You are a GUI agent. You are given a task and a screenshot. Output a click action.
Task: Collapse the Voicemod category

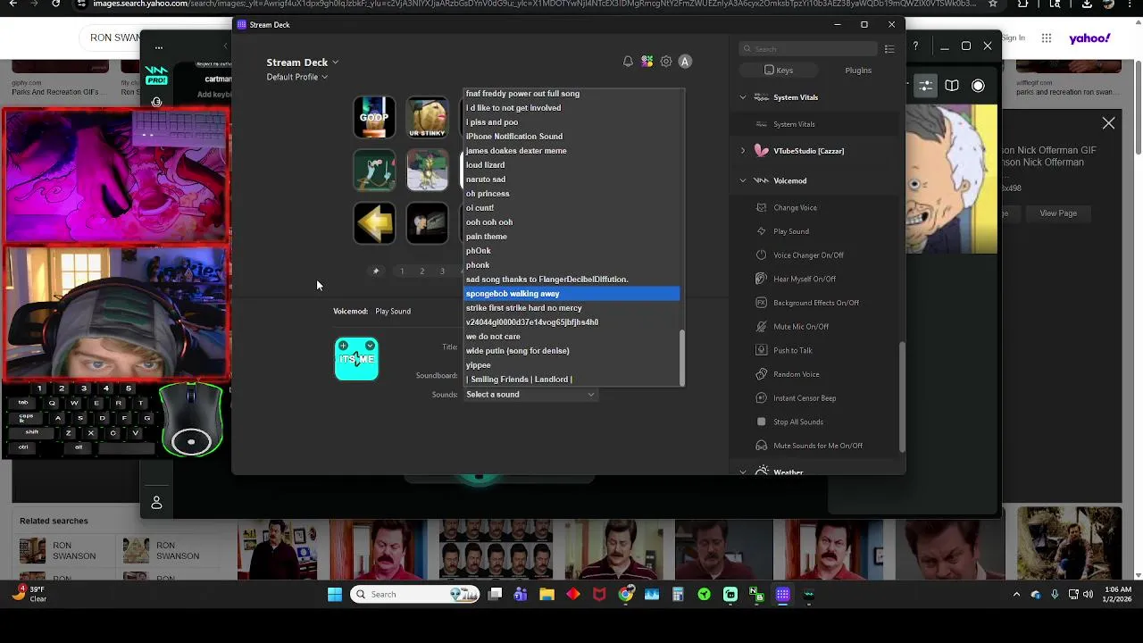[743, 180]
